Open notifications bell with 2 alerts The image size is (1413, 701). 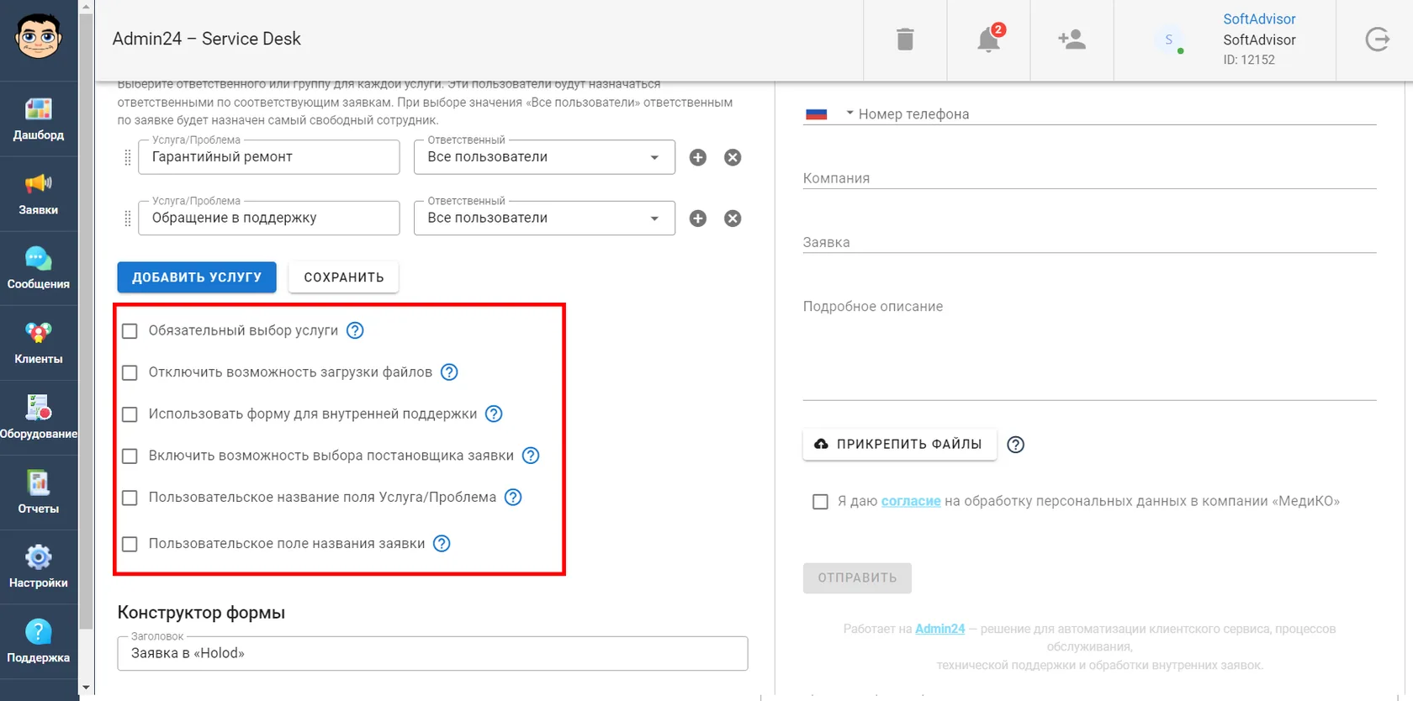click(x=989, y=39)
